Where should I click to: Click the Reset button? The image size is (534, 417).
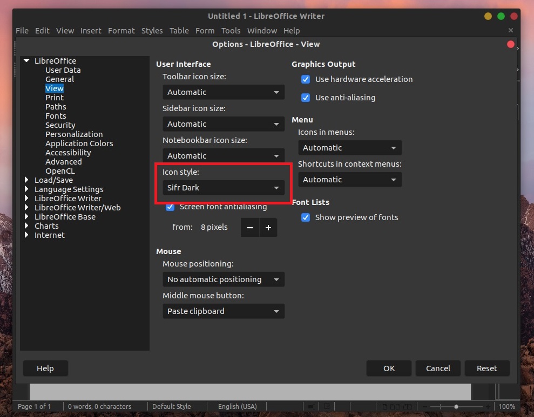[x=486, y=368]
